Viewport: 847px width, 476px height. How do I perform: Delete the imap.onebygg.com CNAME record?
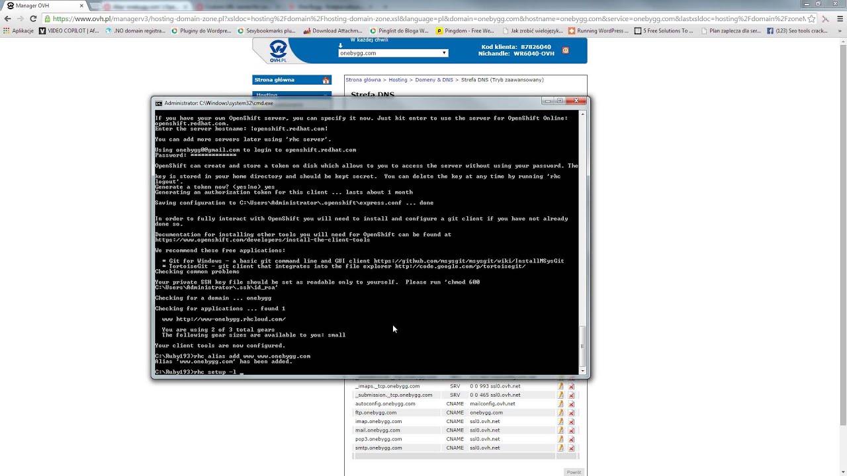[571, 421]
